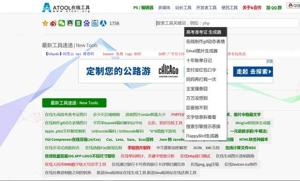Share via the QQ penguin icon

(x=70, y=23)
